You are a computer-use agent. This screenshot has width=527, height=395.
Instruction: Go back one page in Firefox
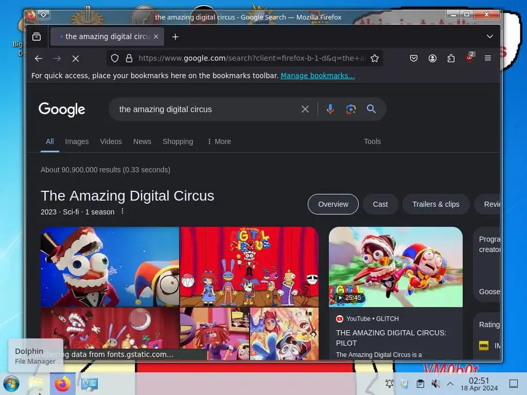39,59
